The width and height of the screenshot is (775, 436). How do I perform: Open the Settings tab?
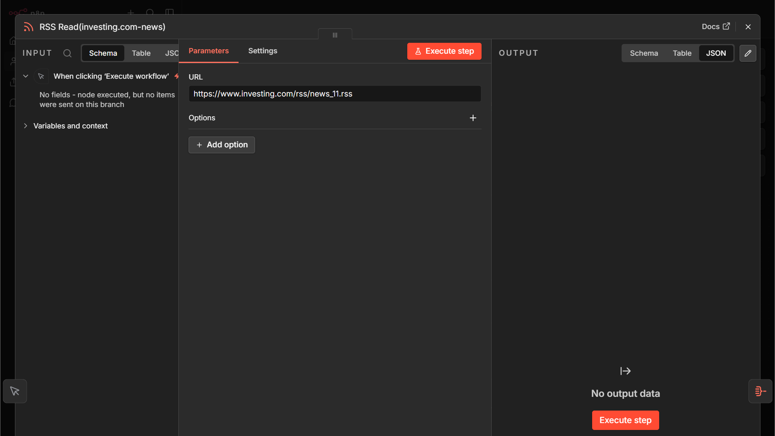click(x=263, y=51)
